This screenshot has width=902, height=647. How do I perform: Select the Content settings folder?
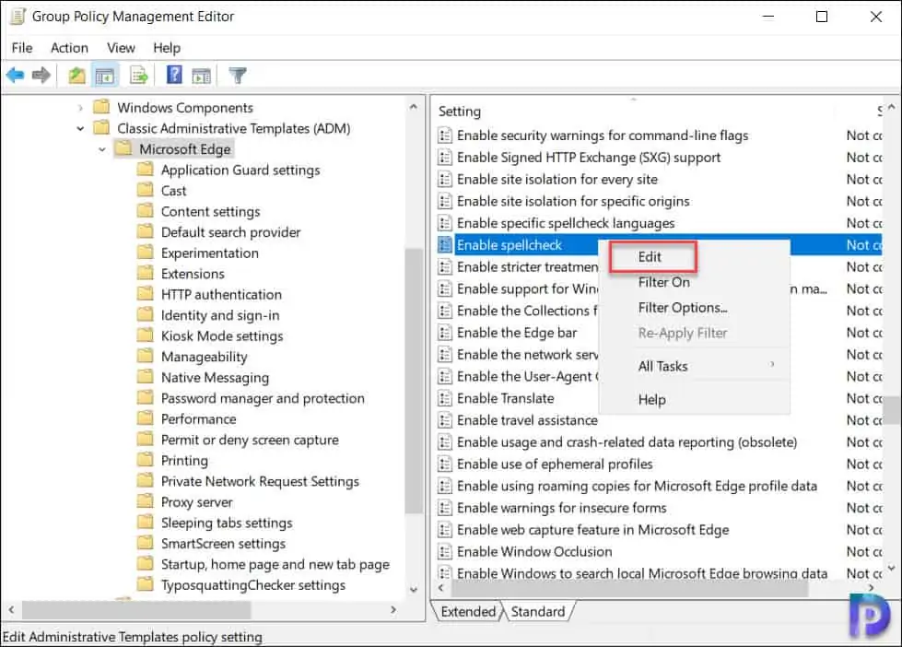[211, 211]
